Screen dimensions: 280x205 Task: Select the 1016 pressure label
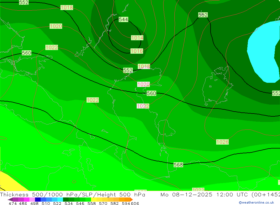(x=137, y=51)
